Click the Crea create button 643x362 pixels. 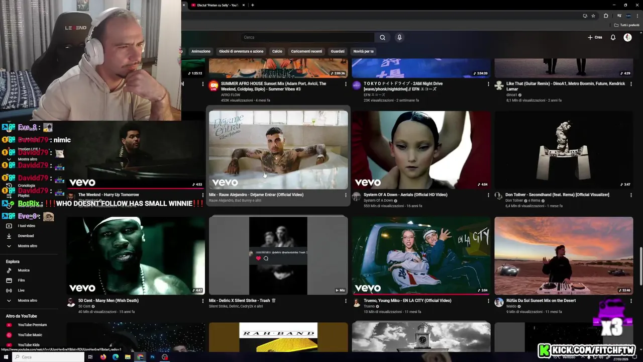[x=595, y=37]
